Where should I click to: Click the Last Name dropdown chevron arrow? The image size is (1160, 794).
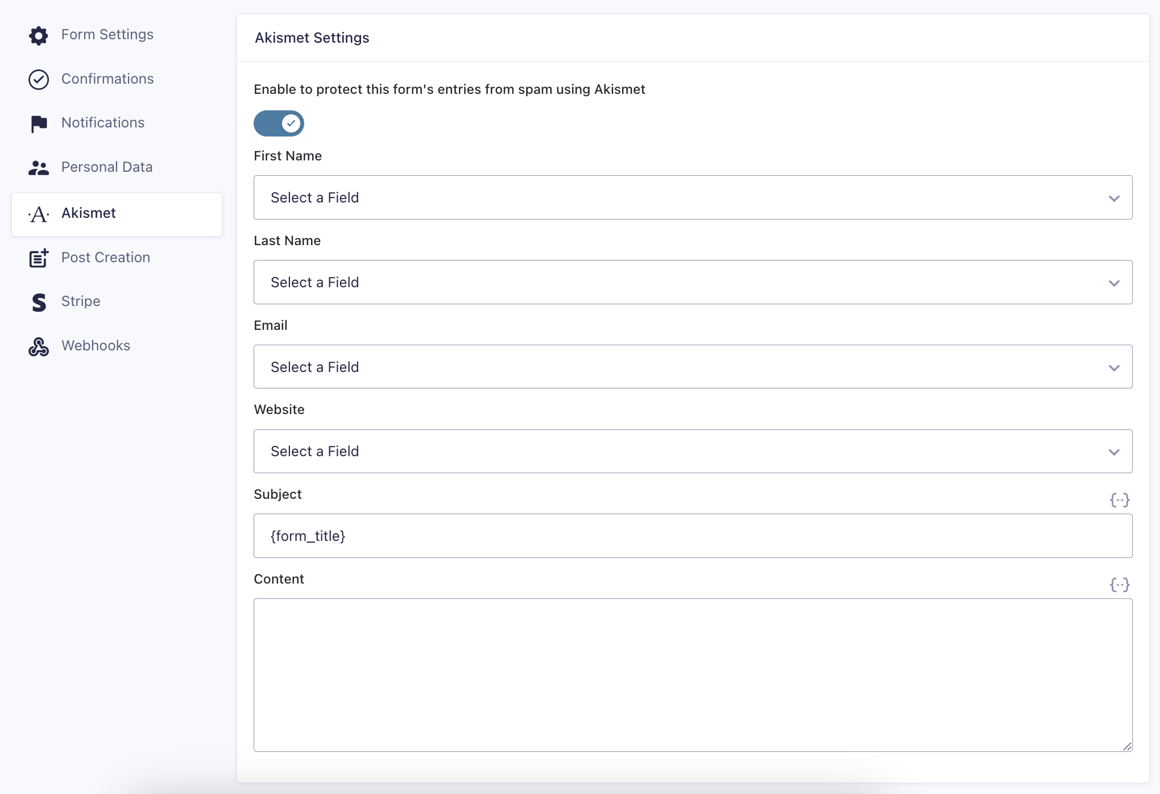1114,283
